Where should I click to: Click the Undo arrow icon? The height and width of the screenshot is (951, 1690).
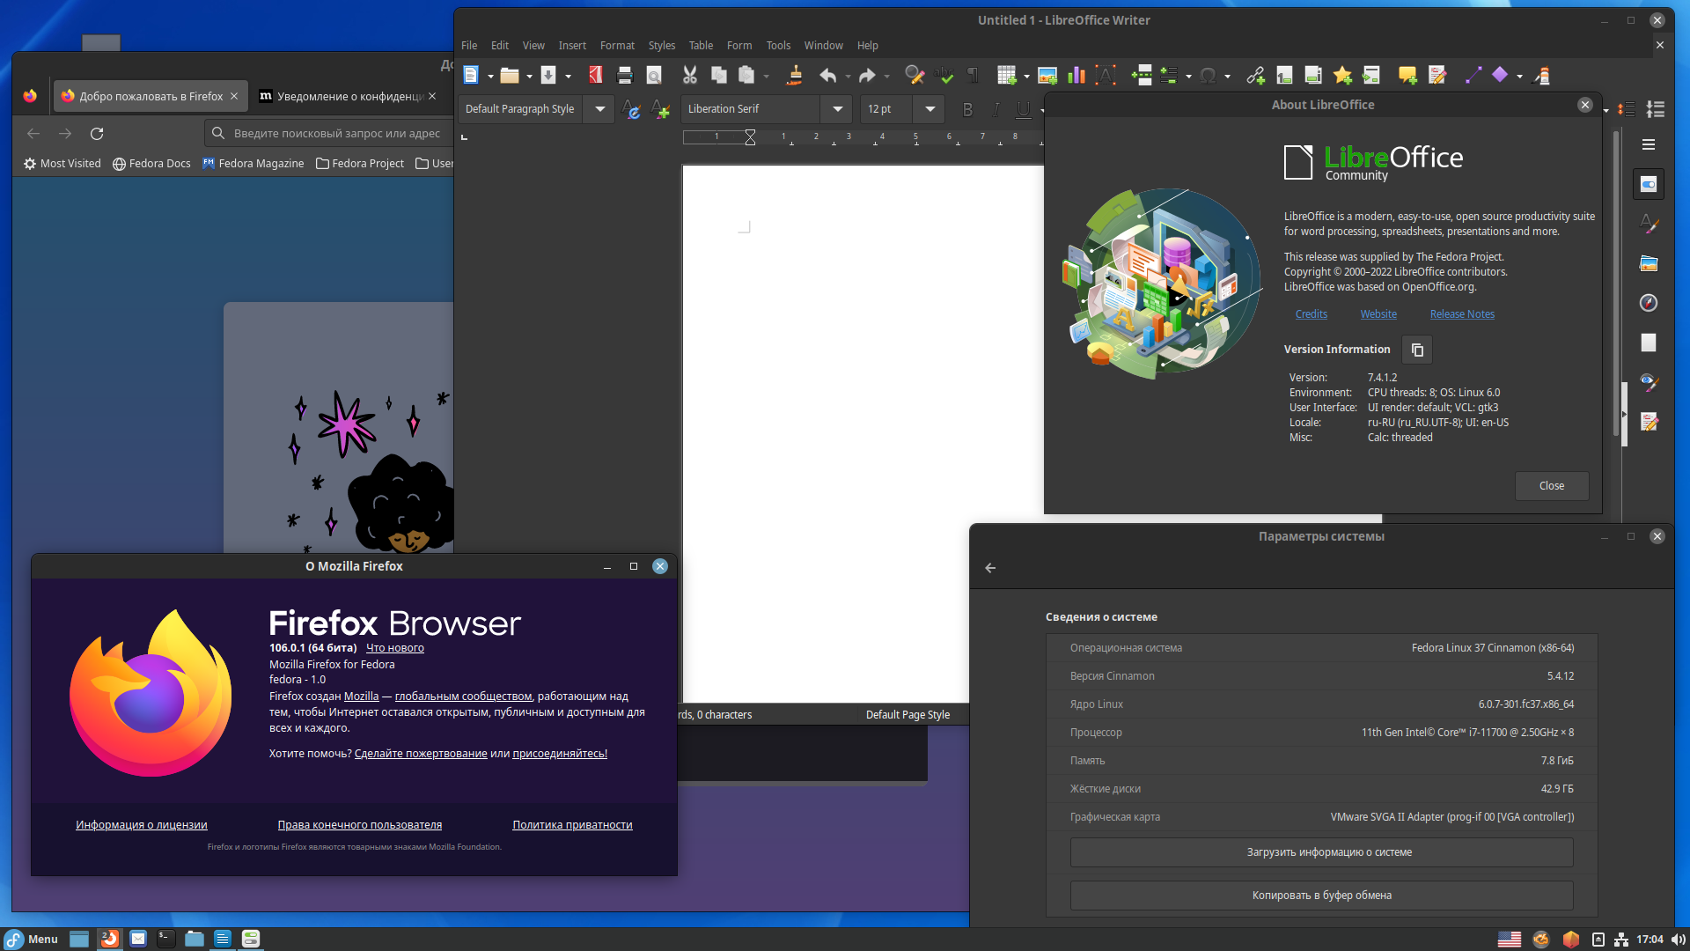828,76
